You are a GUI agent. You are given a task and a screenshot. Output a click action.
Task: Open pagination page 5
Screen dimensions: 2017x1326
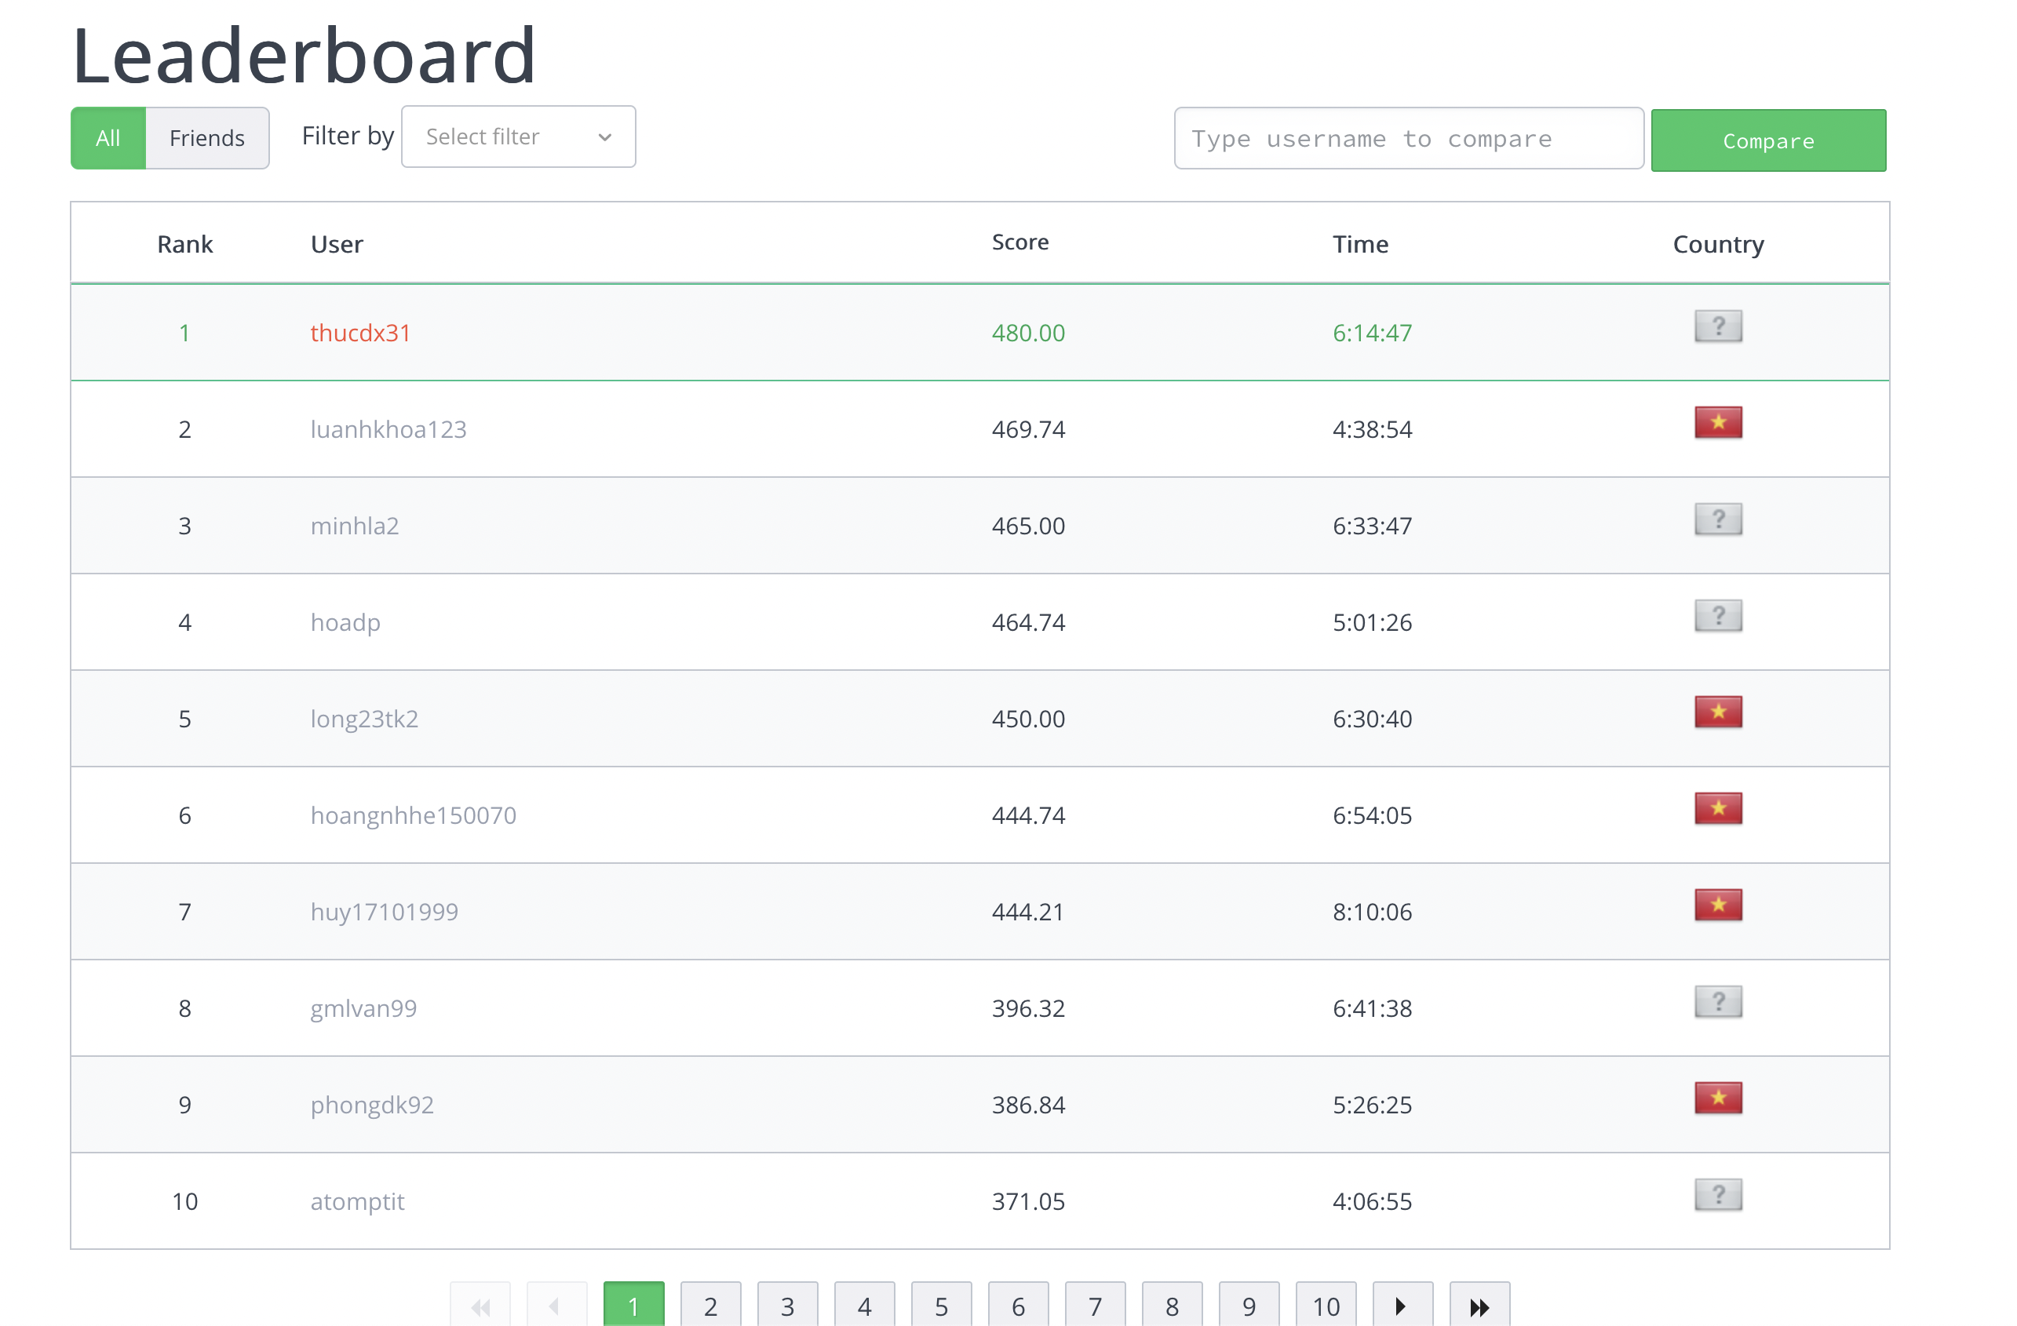coord(941,1306)
